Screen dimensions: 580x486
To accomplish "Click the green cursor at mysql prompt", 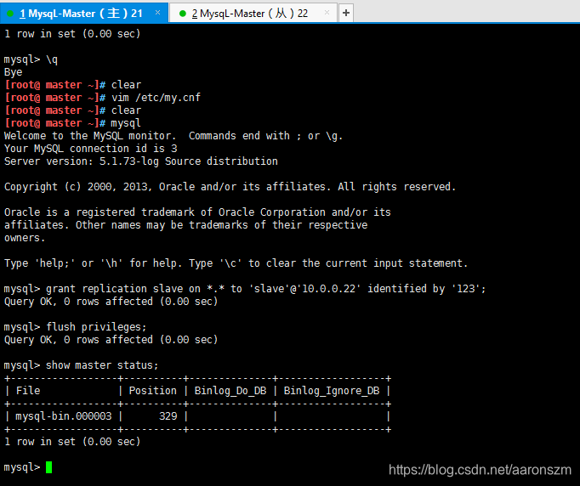I will pos(48,467).
